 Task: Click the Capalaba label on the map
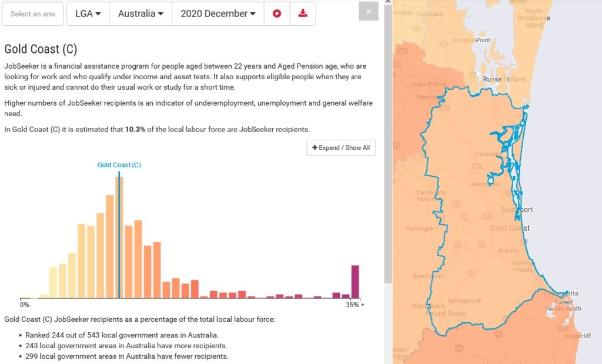pos(430,14)
